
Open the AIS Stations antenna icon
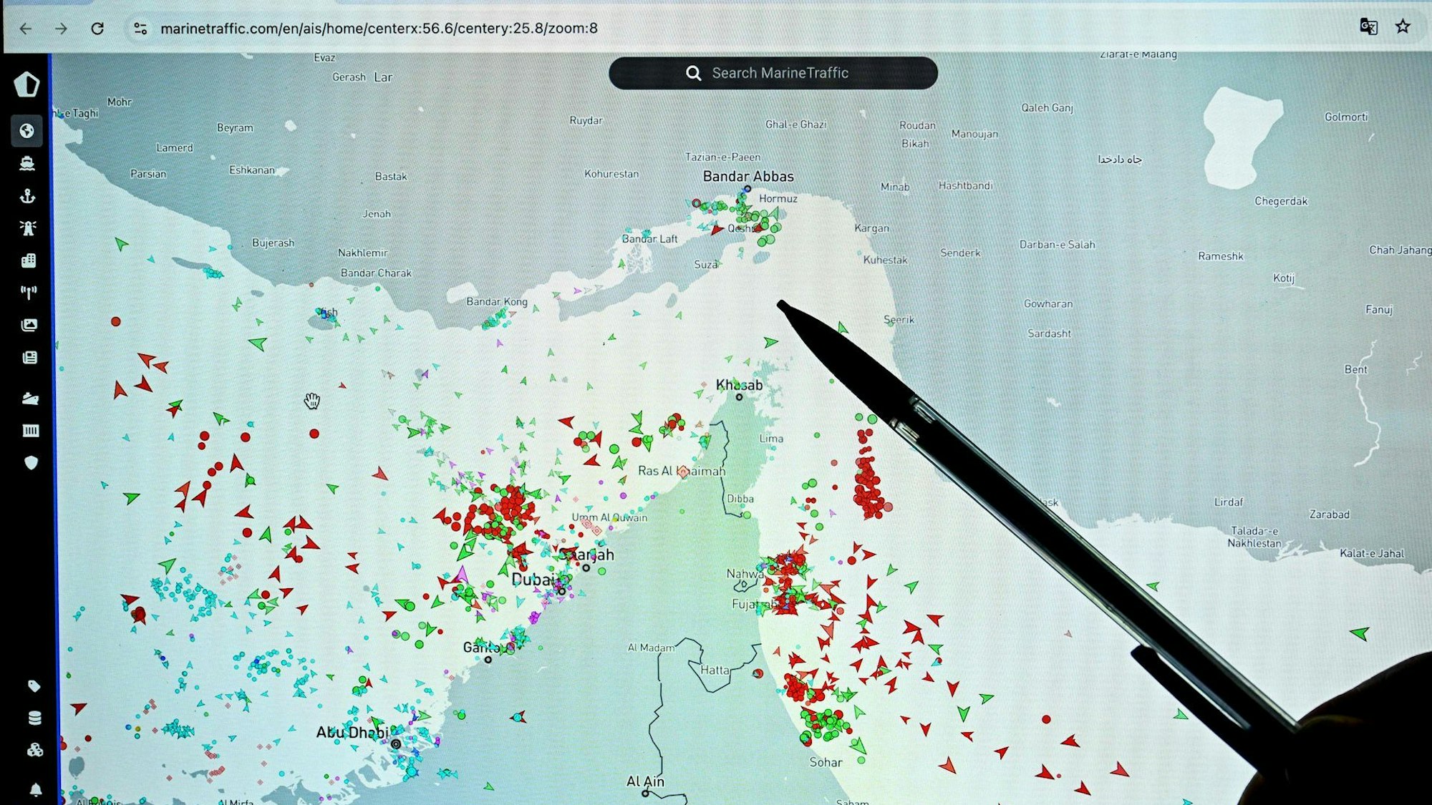tap(29, 292)
